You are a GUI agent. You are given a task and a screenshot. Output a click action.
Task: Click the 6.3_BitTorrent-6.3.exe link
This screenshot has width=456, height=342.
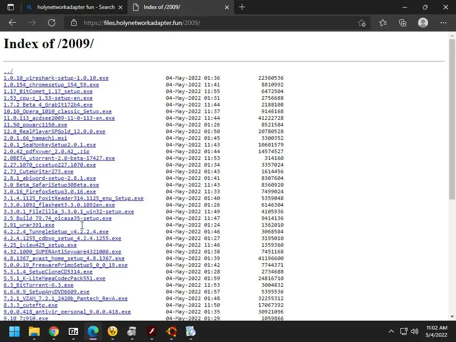point(38,285)
